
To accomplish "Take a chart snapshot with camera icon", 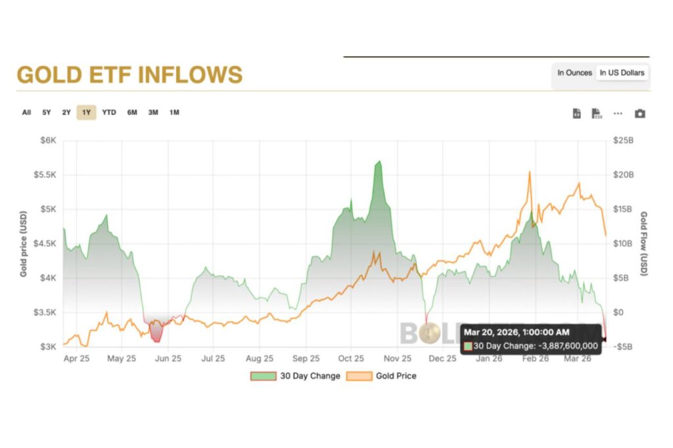I will [639, 114].
